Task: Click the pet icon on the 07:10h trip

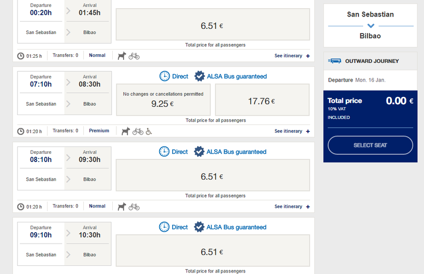Action: 126,131
